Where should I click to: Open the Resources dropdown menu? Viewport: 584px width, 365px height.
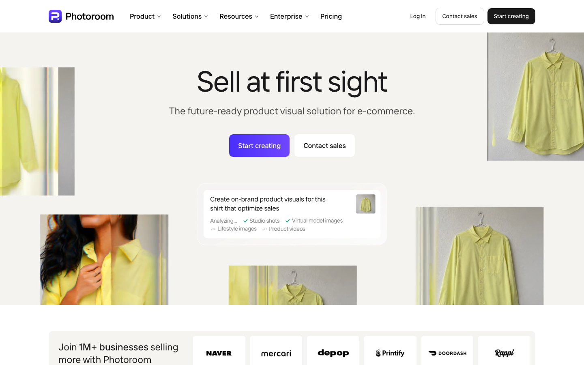coord(239,16)
